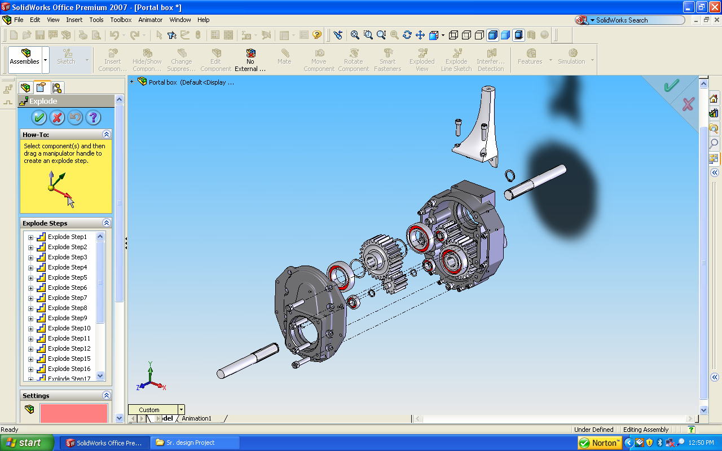722x451 pixels.
Task: Collapse the How-To section
Action: coord(106,134)
